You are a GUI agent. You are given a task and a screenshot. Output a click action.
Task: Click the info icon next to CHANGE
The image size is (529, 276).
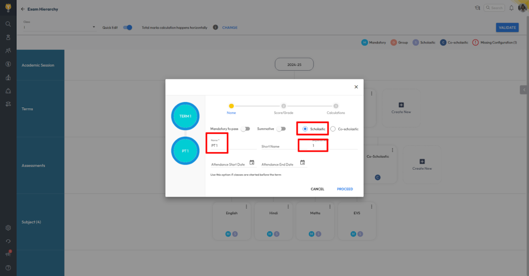pyautogui.click(x=215, y=27)
